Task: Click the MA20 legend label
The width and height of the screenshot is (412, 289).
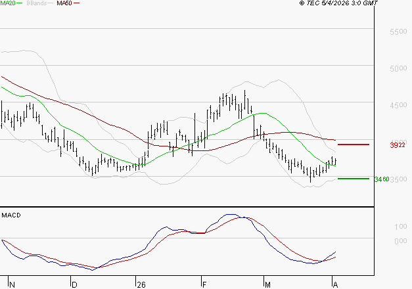Action: [8, 3]
